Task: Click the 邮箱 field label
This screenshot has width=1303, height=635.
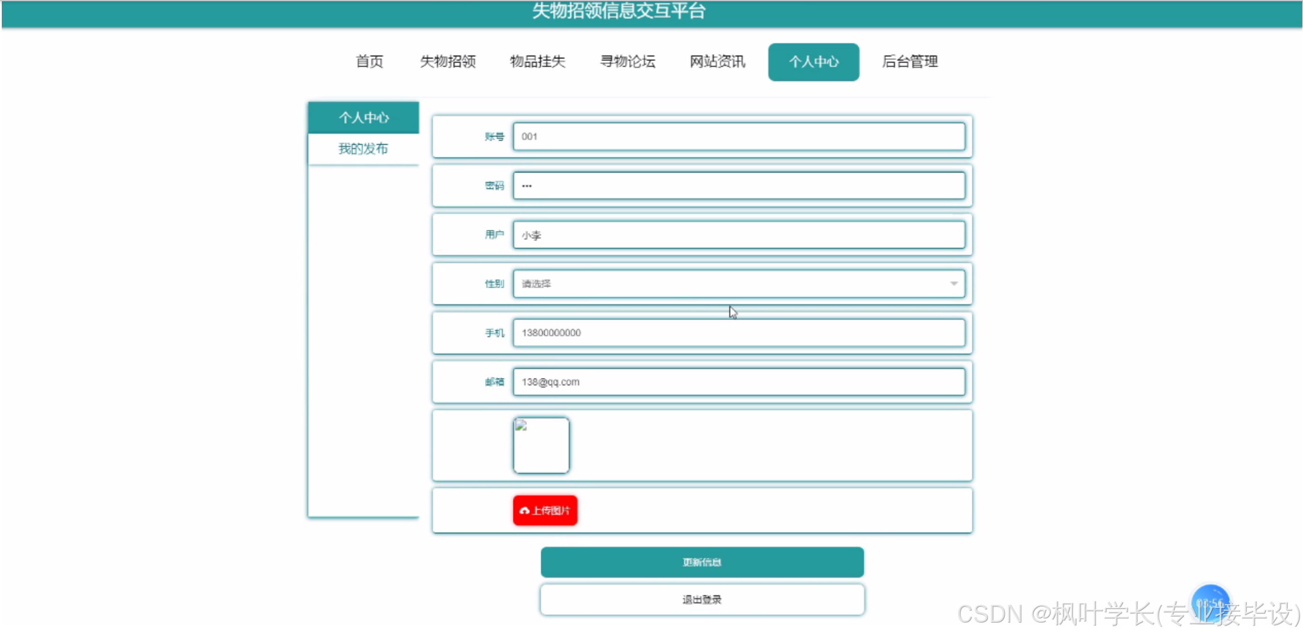Action: 494,382
